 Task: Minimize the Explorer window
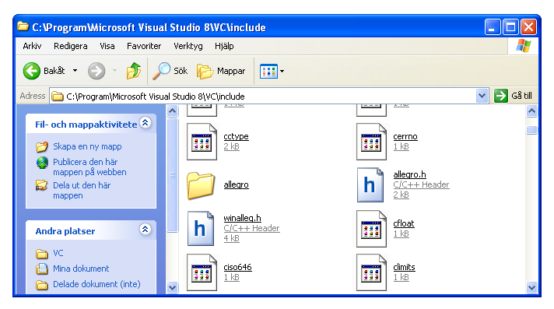pyautogui.click(x=493, y=27)
